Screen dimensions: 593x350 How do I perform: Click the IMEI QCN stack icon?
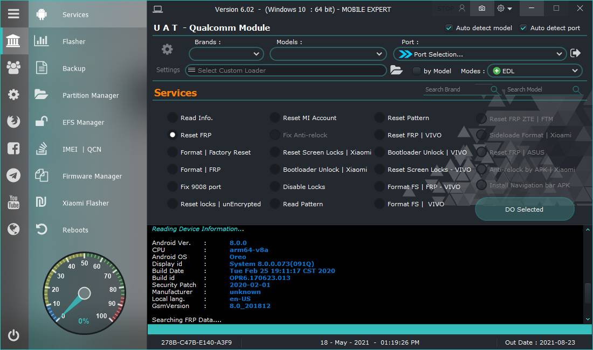pos(41,149)
